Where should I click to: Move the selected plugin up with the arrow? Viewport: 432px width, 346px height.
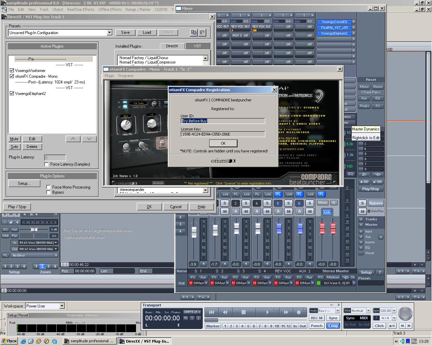(x=73, y=139)
